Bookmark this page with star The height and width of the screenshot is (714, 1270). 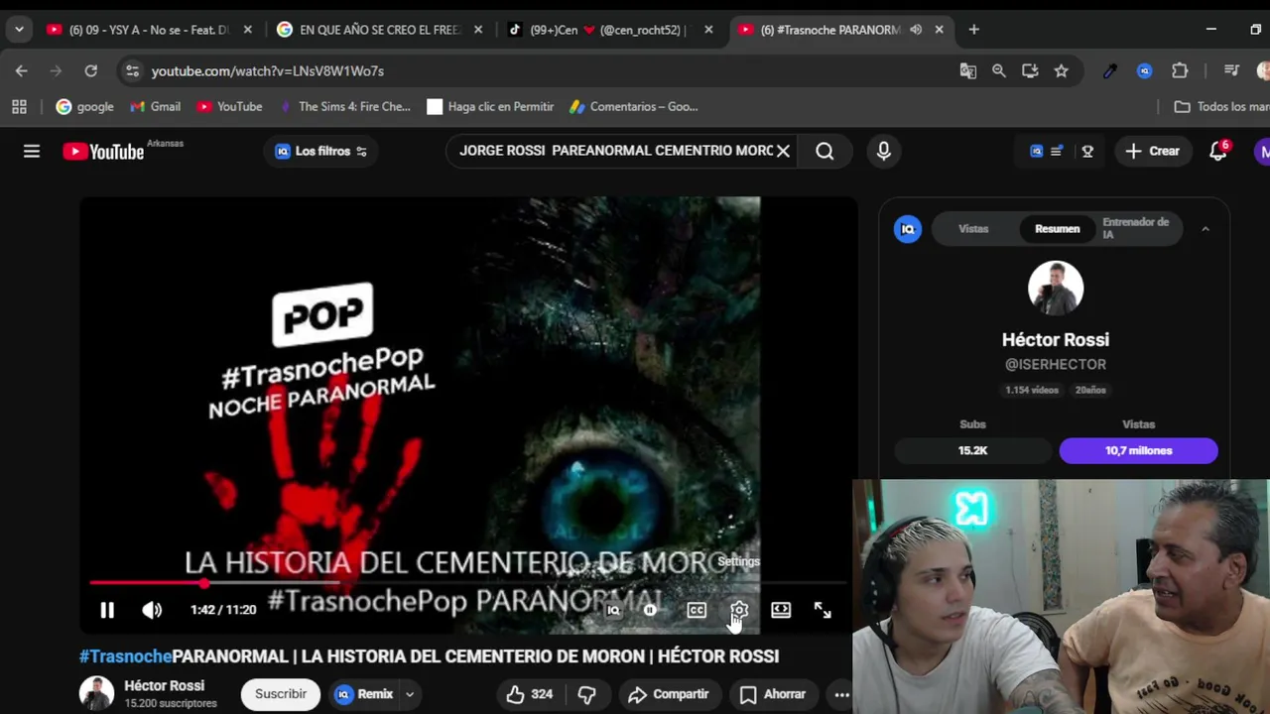point(1062,70)
